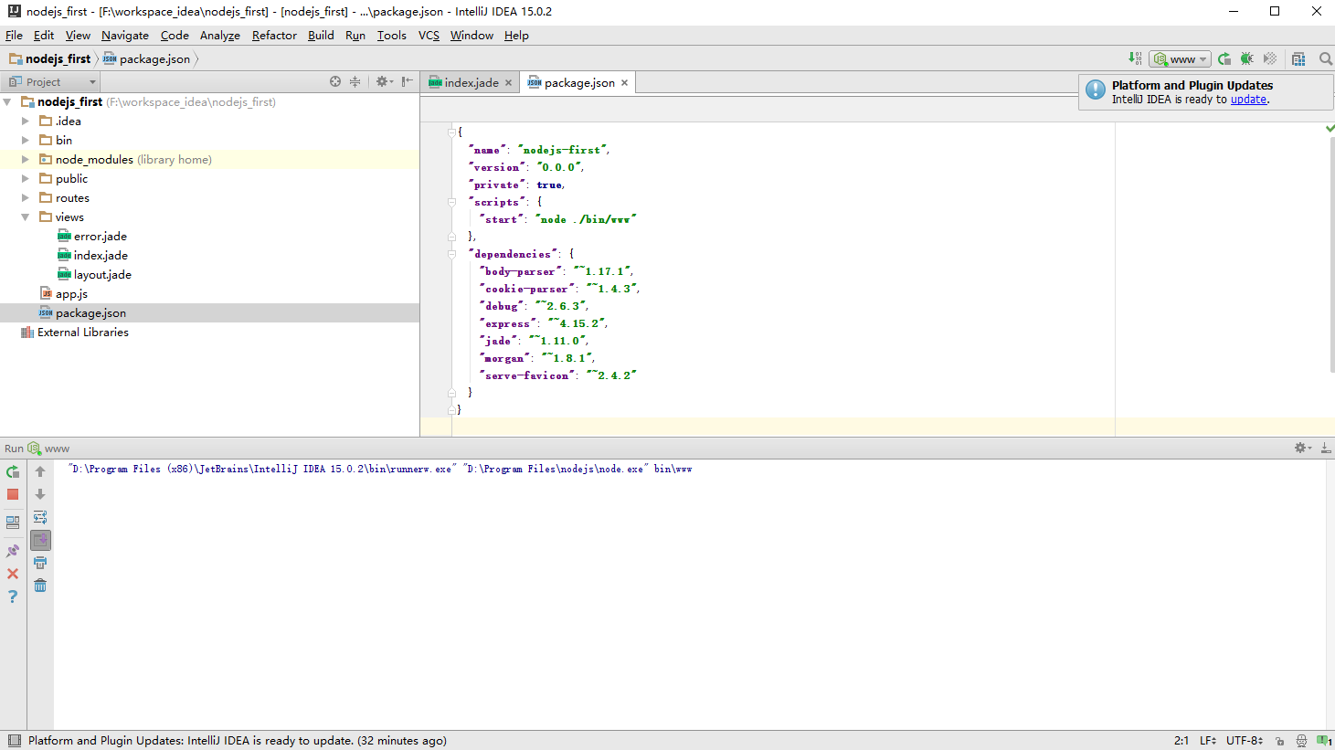Close the package.json tab
This screenshot has height=750, width=1335.
coord(625,82)
